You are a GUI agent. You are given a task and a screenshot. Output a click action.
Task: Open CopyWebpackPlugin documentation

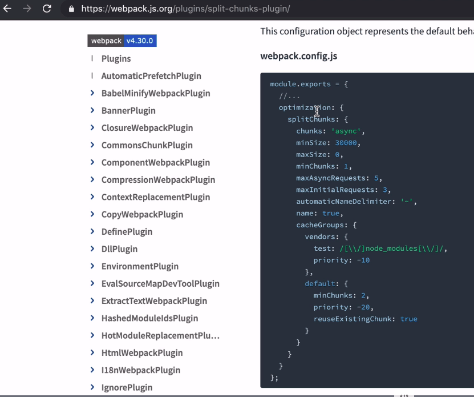click(x=142, y=214)
